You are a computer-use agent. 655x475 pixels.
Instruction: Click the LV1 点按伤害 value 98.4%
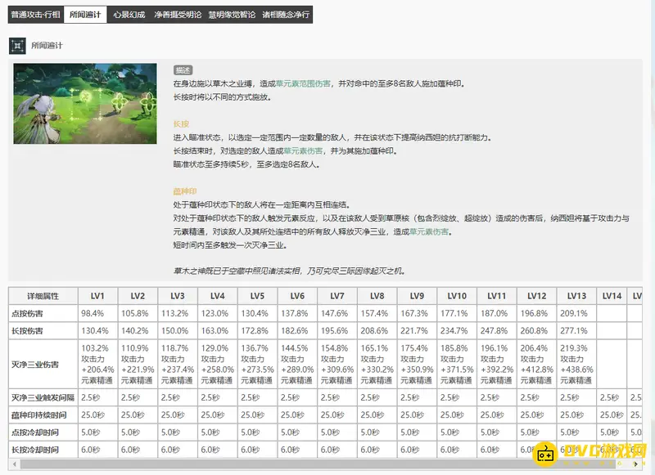[x=92, y=313]
